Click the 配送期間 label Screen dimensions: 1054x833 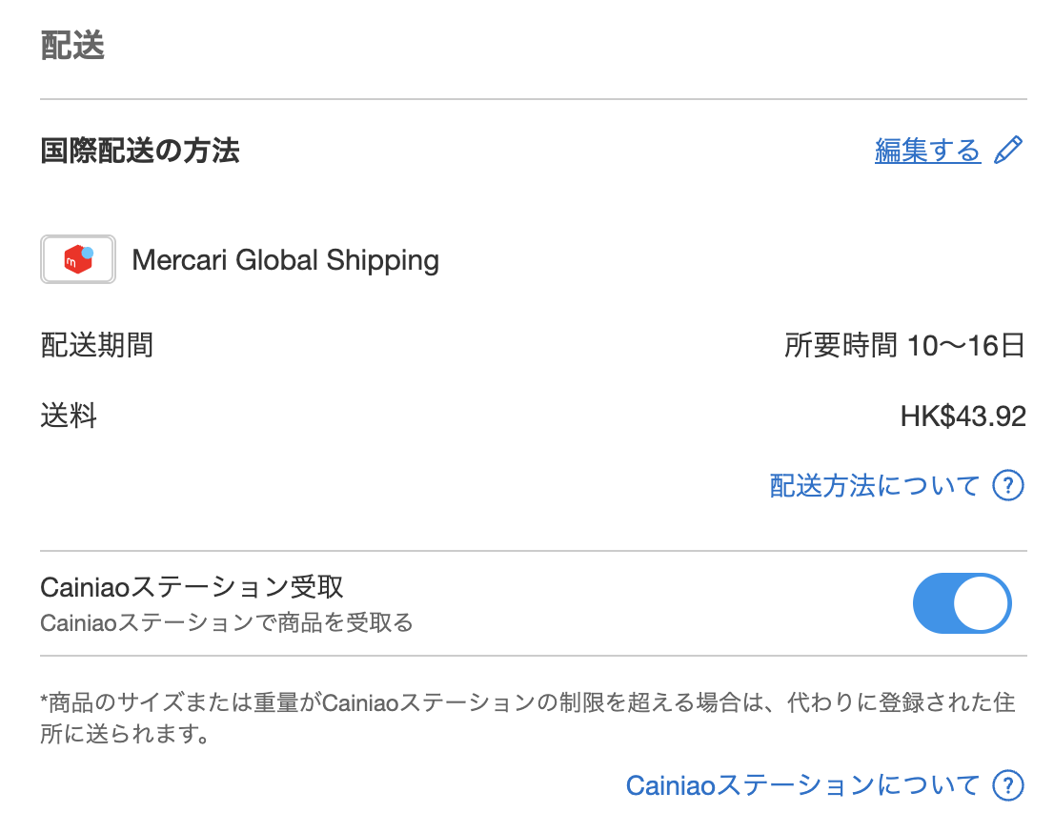coord(97,345)
